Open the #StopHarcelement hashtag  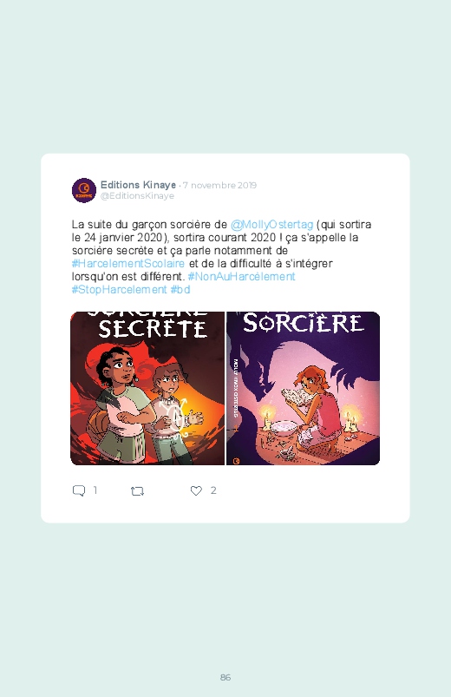point(119,289)
